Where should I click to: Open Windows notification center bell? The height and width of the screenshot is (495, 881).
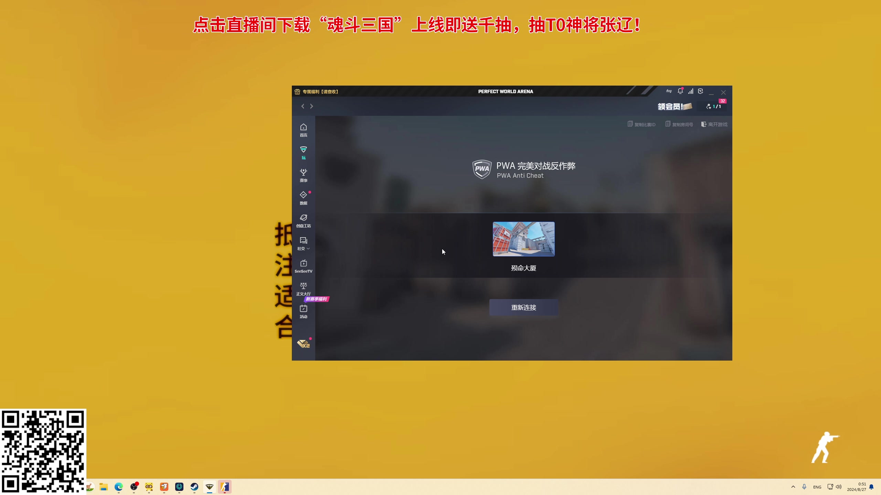[871, 487]
